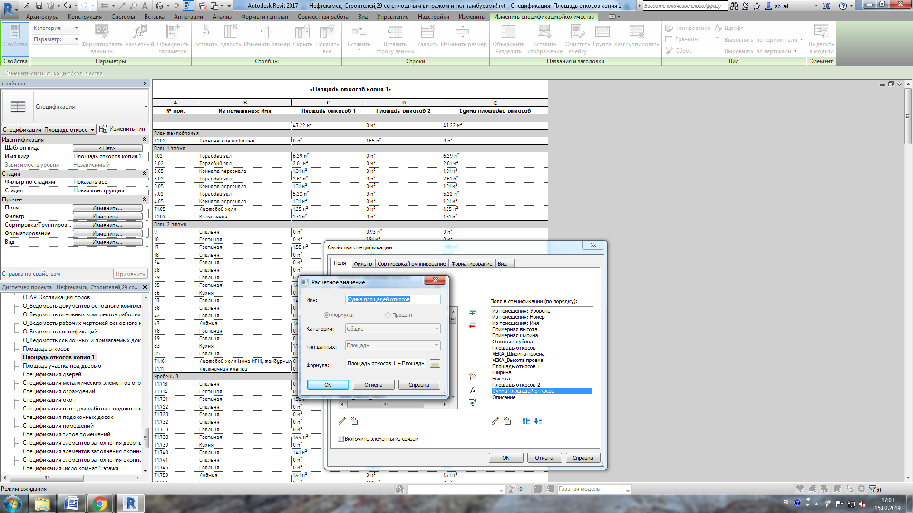This screenshot has width=913, height=513.
Task: Collapse the 'Идентификация' properties section
Action: [x=144, y=140]
